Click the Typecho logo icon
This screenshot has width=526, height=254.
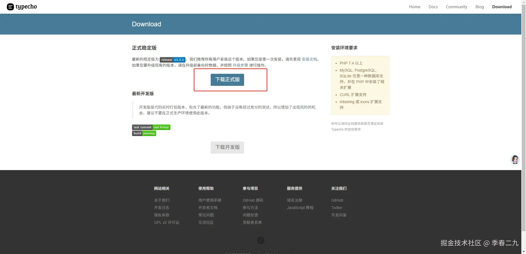(10, 7)
